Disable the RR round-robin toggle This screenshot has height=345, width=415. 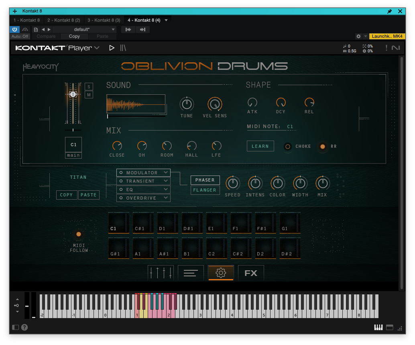323,147
